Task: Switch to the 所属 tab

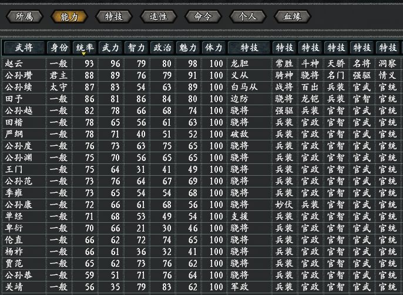Action: click(x=25, y=16)
